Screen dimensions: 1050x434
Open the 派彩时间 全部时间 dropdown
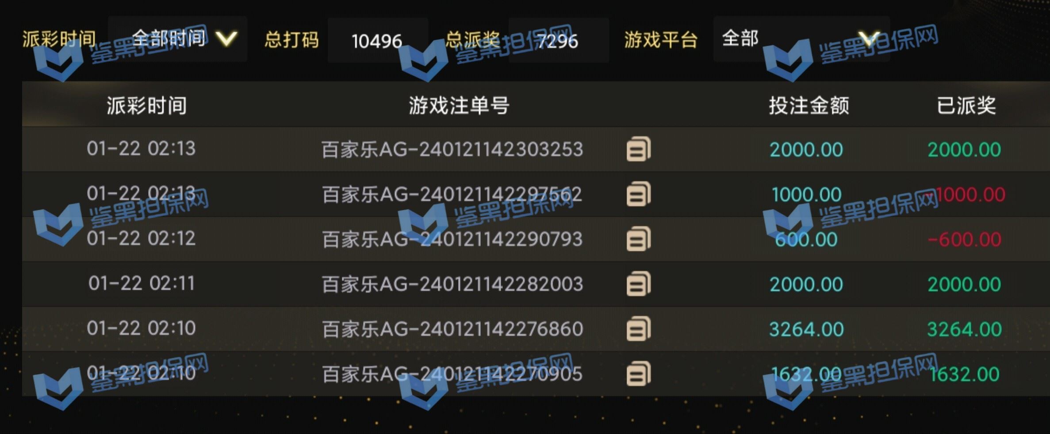click(x=177, y=39)
